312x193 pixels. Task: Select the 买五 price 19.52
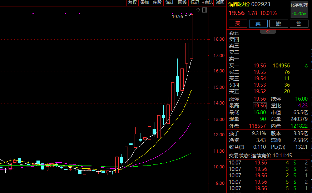point(260,91)
